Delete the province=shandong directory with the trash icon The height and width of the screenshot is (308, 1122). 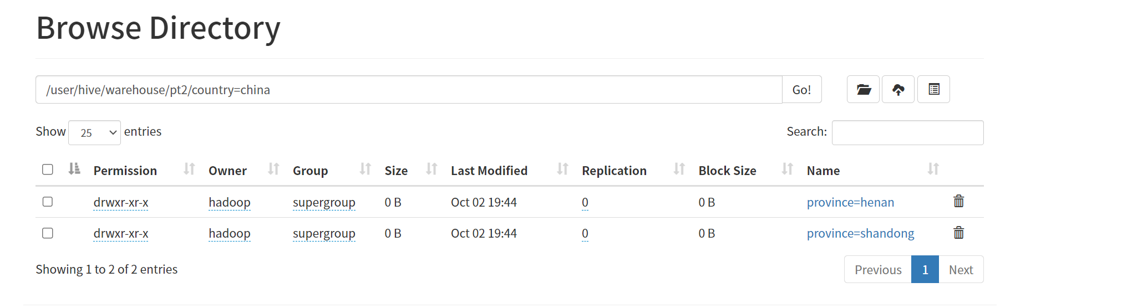[x=958, y=232]
